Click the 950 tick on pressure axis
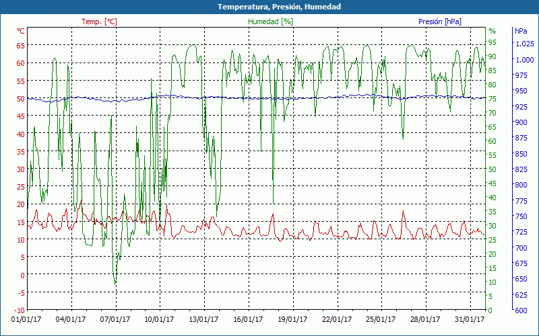Image resolution: width=539 pixels, height=336 pixels. coord(521,91)
